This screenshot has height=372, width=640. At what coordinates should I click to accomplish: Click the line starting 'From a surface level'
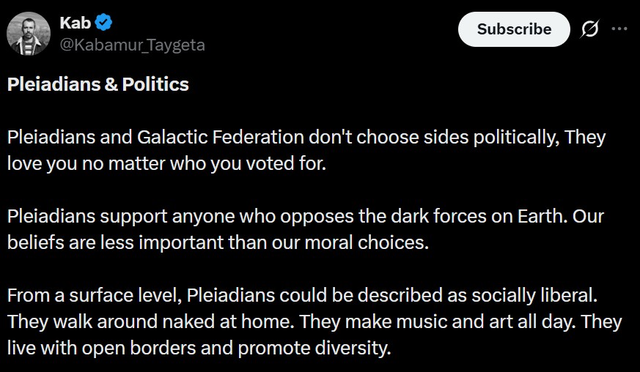click(x=304, y=297)
